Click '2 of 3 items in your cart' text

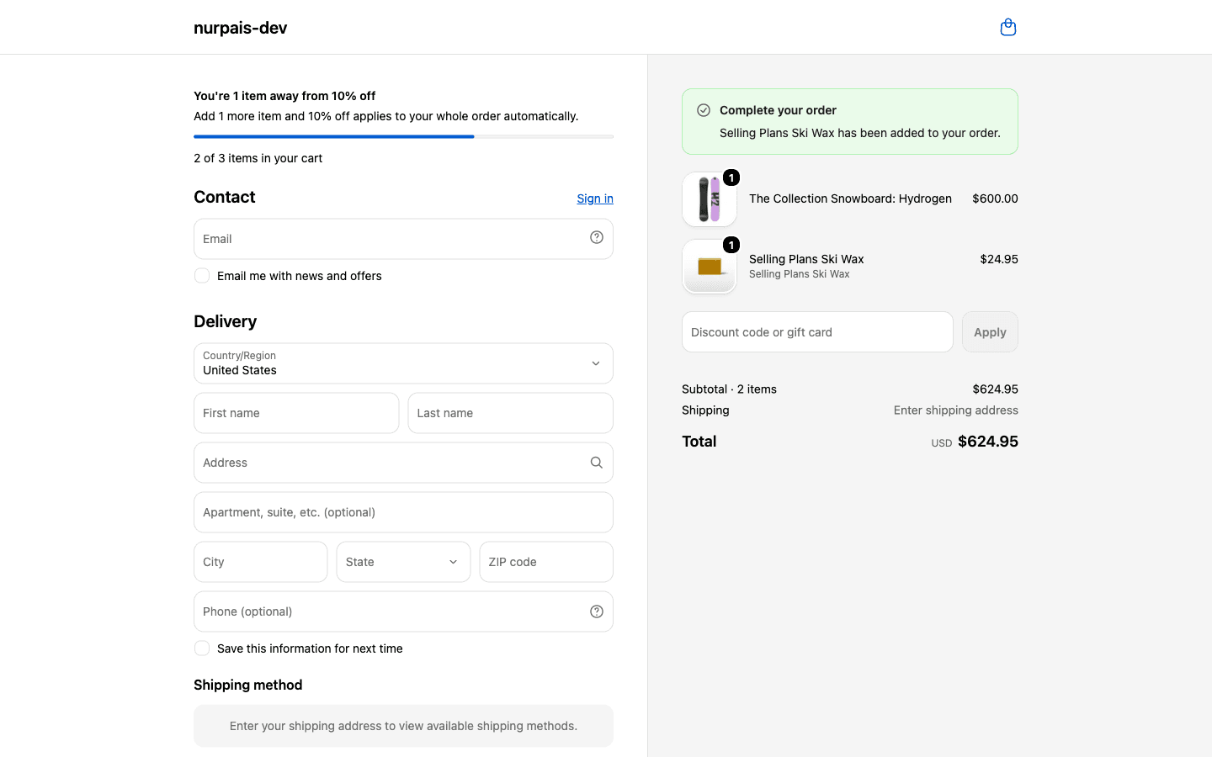click(258, 158)
